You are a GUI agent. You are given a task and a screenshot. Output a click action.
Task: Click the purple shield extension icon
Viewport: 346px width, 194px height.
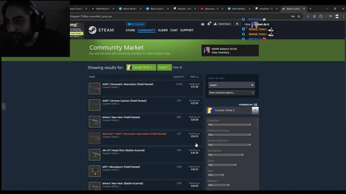[314, 16]
